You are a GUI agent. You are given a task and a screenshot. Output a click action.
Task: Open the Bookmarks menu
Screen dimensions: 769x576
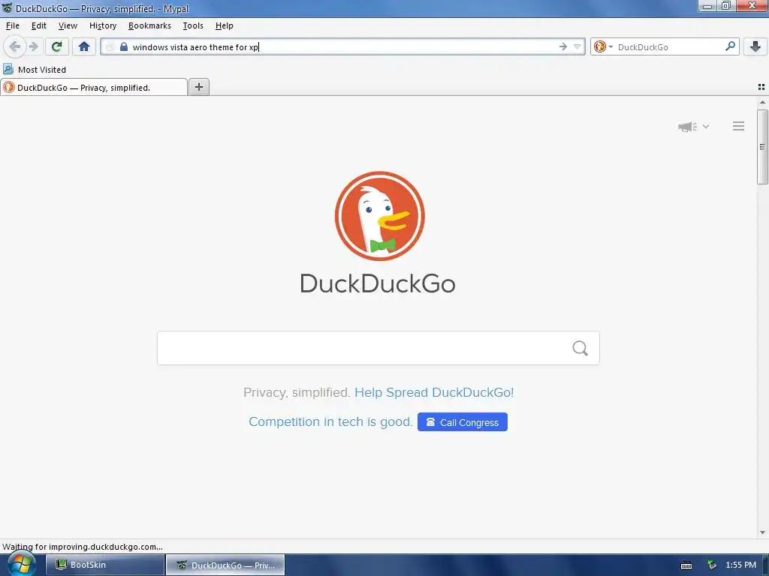tap(149, 25)
